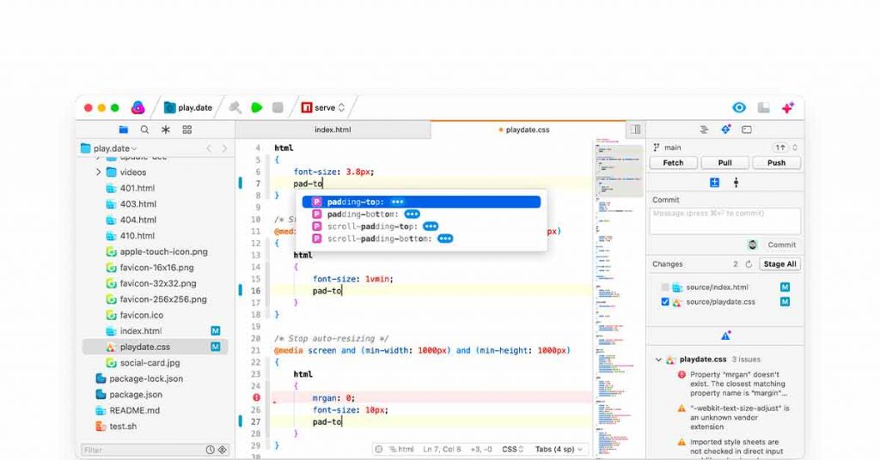The width and height of the screenshot is (880, 460).
Task: Click the green Run task button
Action: coord(256,107)
